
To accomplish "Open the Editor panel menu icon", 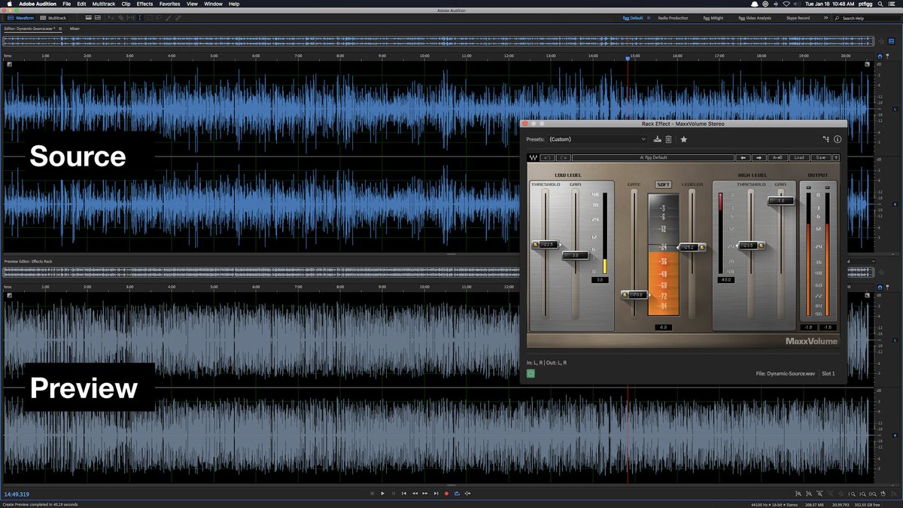I will tap(60, 29).
